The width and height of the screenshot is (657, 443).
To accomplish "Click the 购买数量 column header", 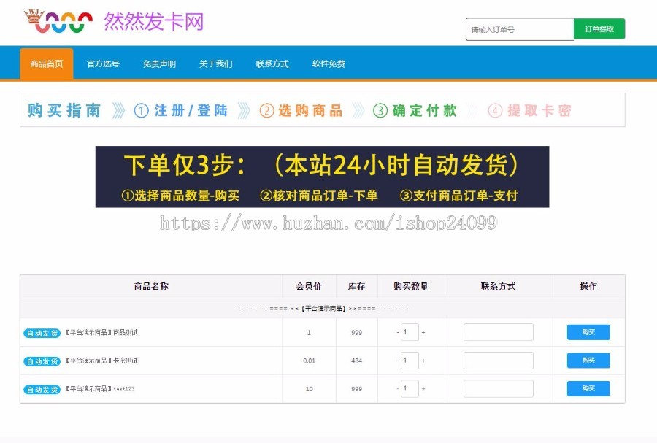I will (411, 286).
